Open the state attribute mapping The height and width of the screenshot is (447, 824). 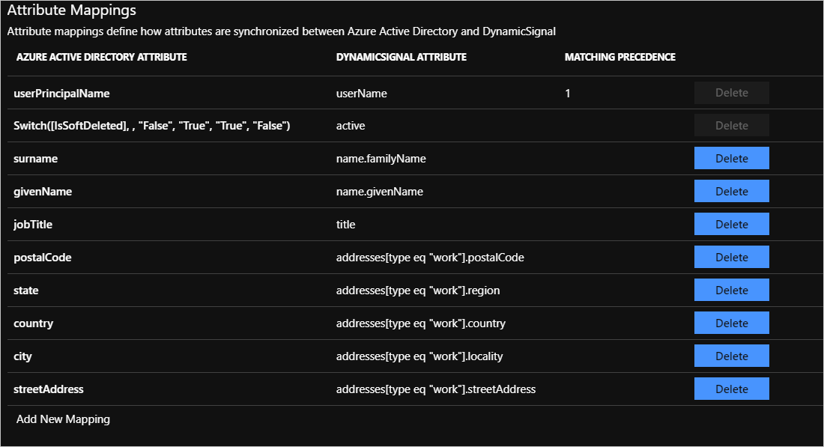click(25, 291)
